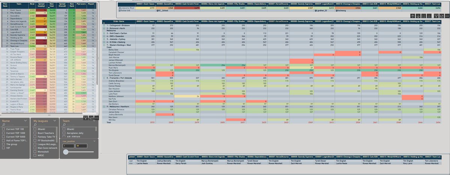Screen dimensions: 450x175
Task: Open filter icon above the matrix
Action: (x=436, y=16)
